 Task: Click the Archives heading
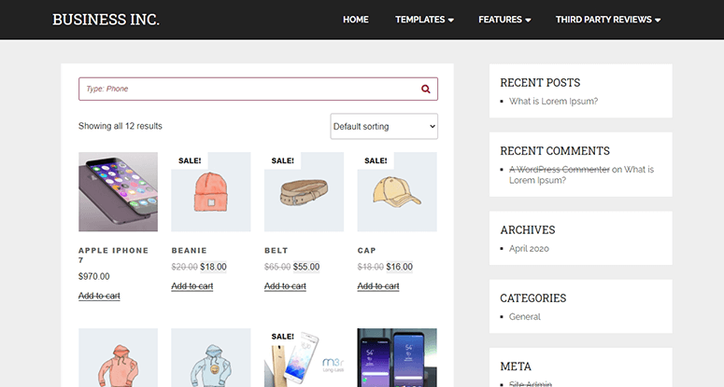(x=527, y=230)
